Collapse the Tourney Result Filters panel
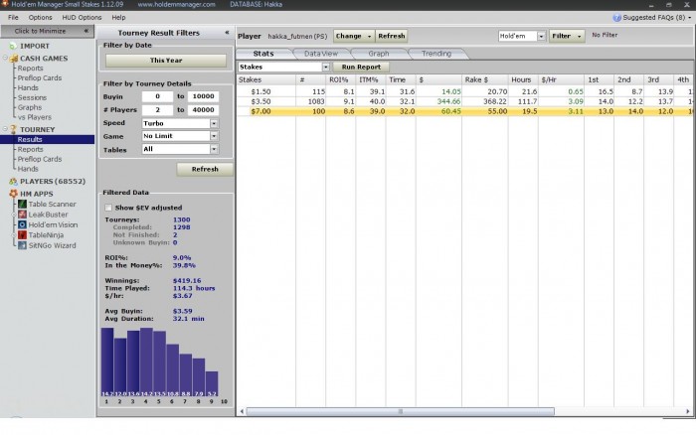Viewport: 696px width, 435px height. (227, 33)
